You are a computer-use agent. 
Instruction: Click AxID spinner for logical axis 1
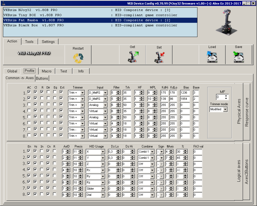(x=68, y=152)
